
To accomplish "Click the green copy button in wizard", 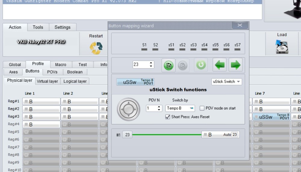I will click(x=169, y=65).
